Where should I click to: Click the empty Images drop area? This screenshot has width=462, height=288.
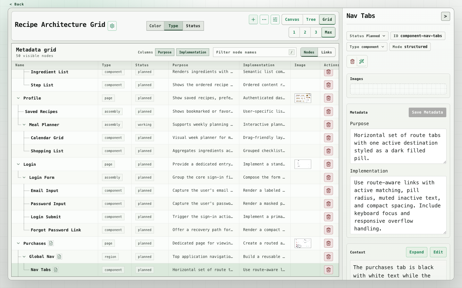pyautogui.click(x=398, y=89)
